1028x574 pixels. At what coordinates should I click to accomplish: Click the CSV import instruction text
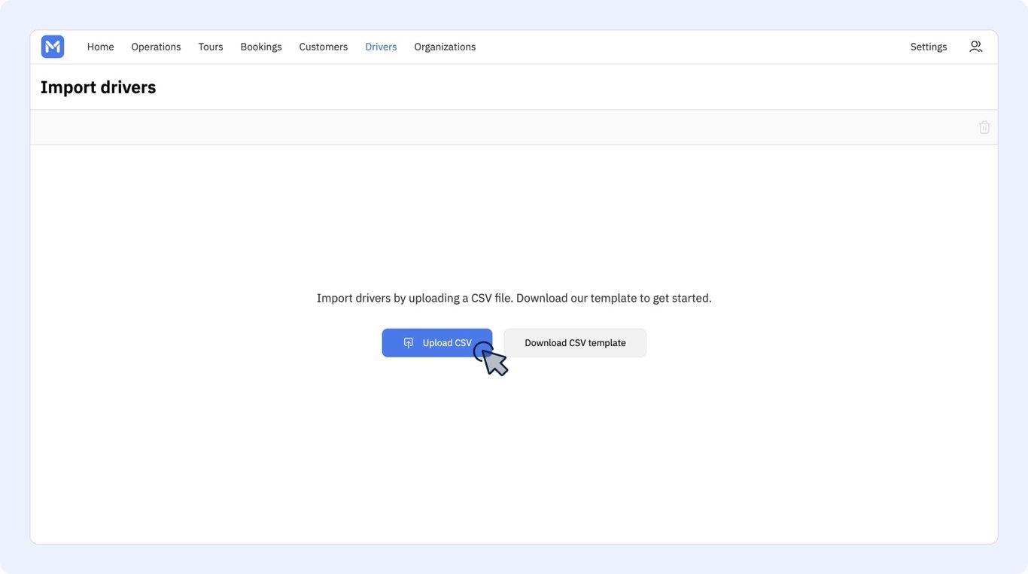tap(514, 299)
